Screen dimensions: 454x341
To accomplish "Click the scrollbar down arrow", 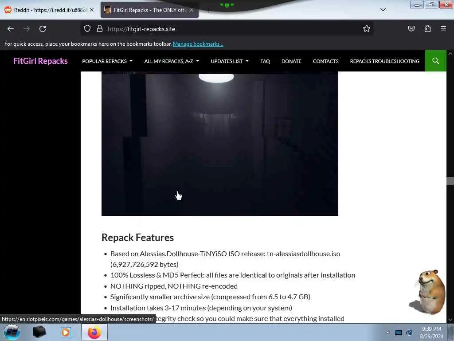I will [x=450, y=320].
